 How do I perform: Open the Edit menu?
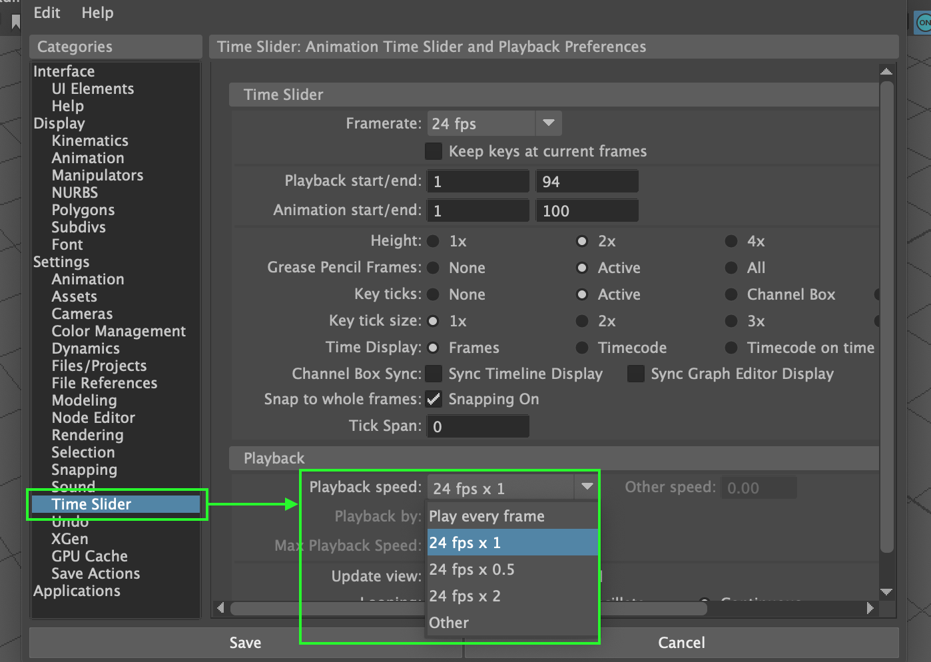click(47, 13)
